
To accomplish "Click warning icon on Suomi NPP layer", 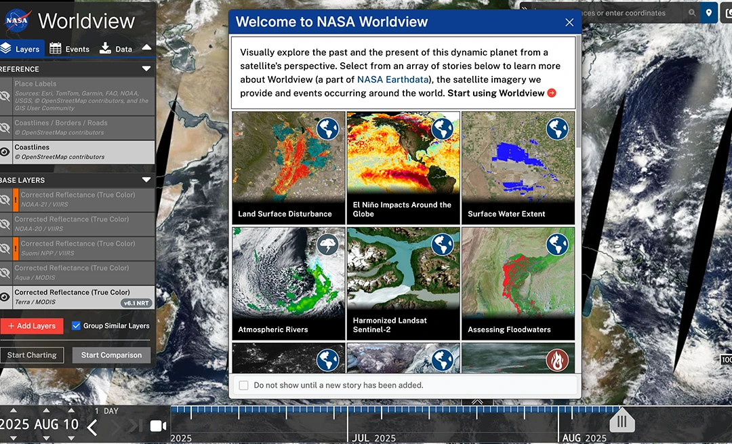I will [x=16, y=248].
